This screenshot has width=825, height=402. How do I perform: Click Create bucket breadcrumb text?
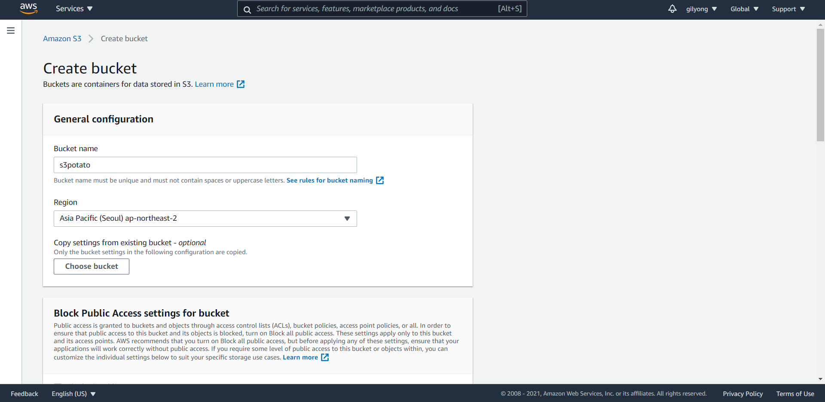click(124, 39)
